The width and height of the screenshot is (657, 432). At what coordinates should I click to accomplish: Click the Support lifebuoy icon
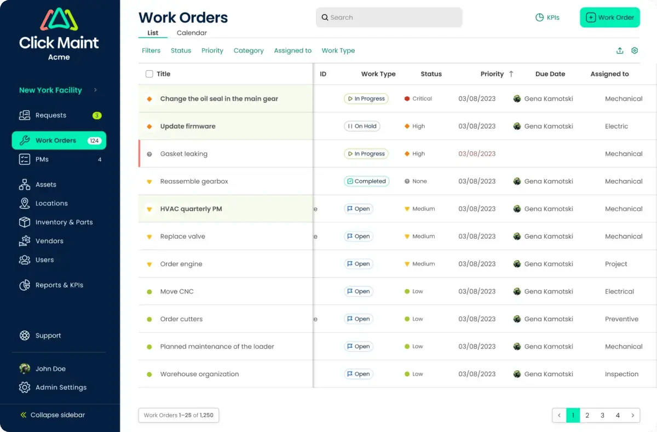(25, 336)
